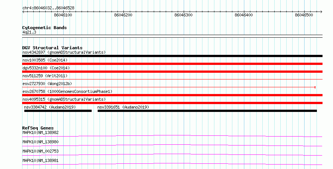
Task: Click the nsv3391651 (Audano2019) label
Action: (x=123, y=107)
